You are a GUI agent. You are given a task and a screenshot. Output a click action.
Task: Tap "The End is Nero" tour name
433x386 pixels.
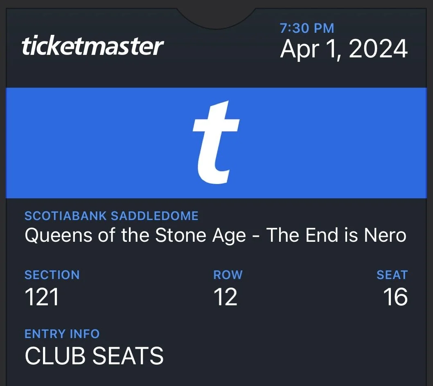pyautogui.click(x=336, y=235)
